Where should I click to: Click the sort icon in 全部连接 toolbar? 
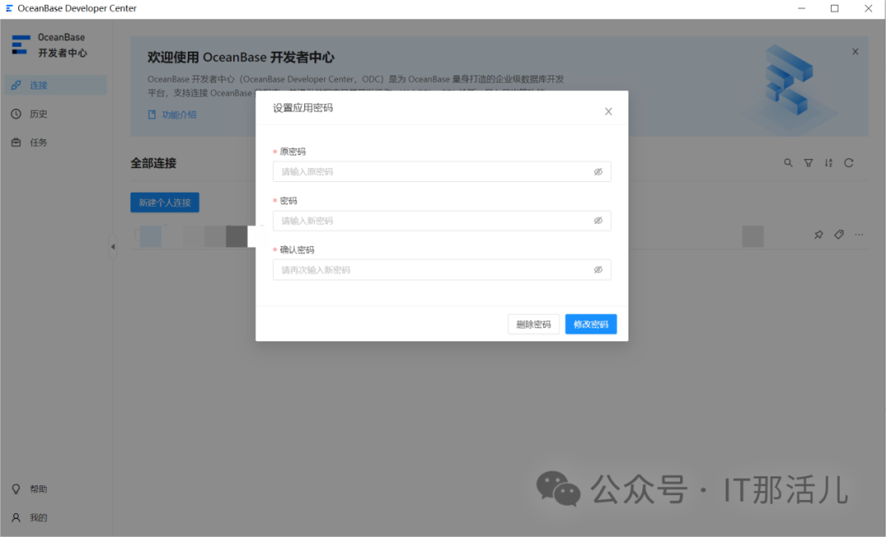coord(829,162)
